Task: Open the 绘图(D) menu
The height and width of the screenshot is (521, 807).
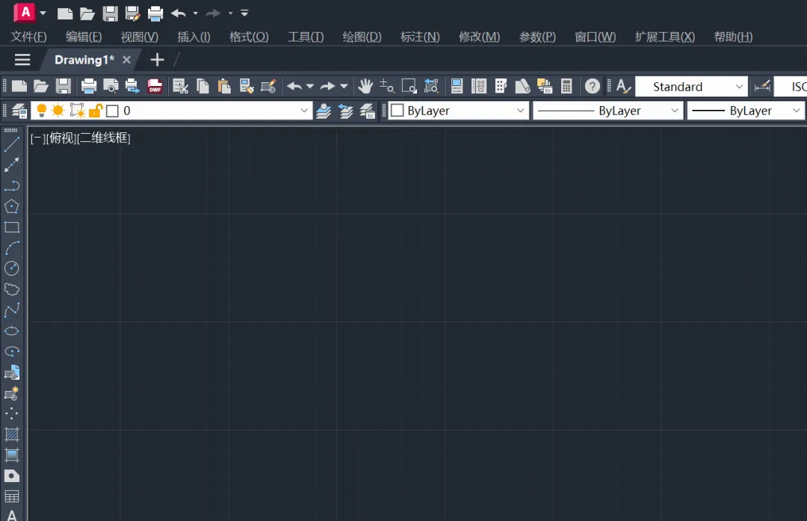Action: click(362, 37)
